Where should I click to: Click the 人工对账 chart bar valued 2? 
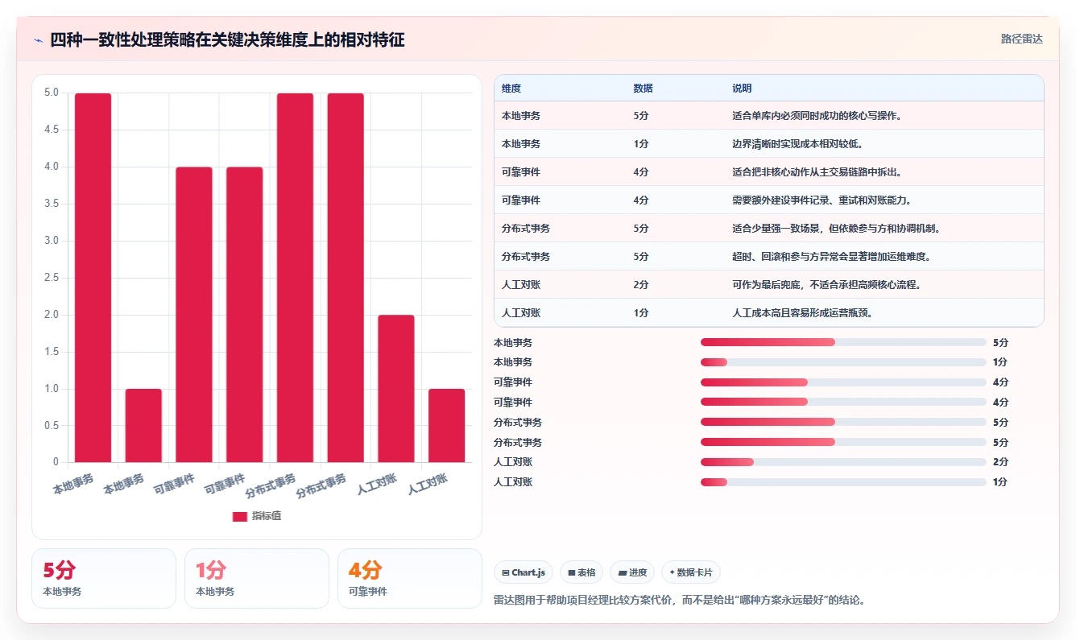(x=396, y=388)
